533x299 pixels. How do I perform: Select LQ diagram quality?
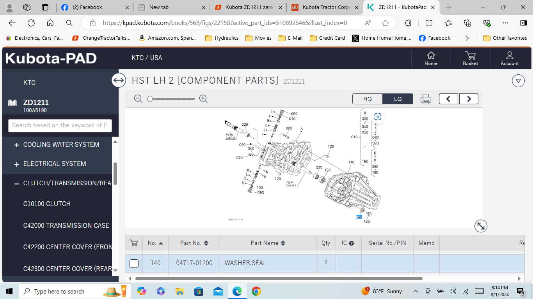398,99
